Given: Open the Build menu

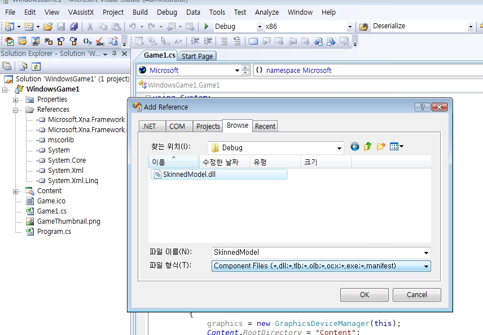Looking at the screenshot, I should (140, 12).
